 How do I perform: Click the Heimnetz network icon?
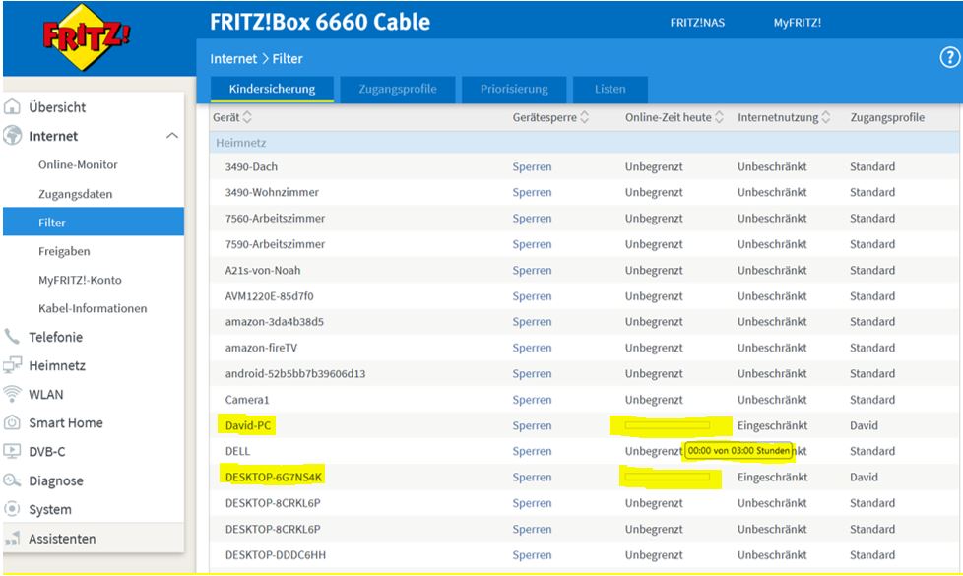(x=12, y=365)
